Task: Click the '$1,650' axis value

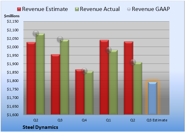Action: point(13,106)
